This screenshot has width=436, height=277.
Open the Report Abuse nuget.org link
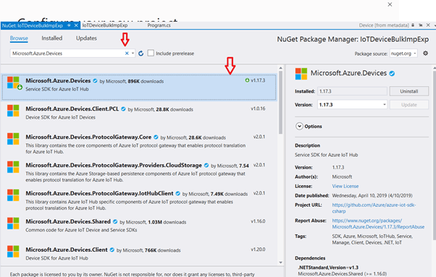[x=378, y=223]
